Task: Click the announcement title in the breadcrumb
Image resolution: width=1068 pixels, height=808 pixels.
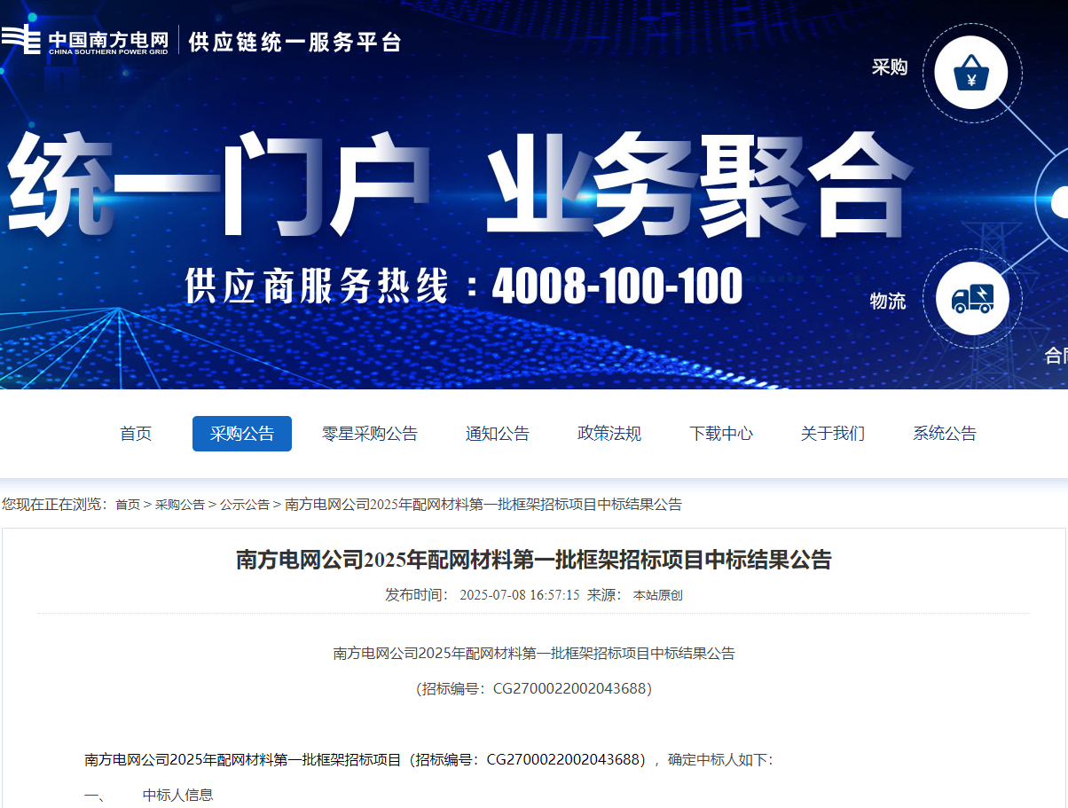Action: pos(483,505)
